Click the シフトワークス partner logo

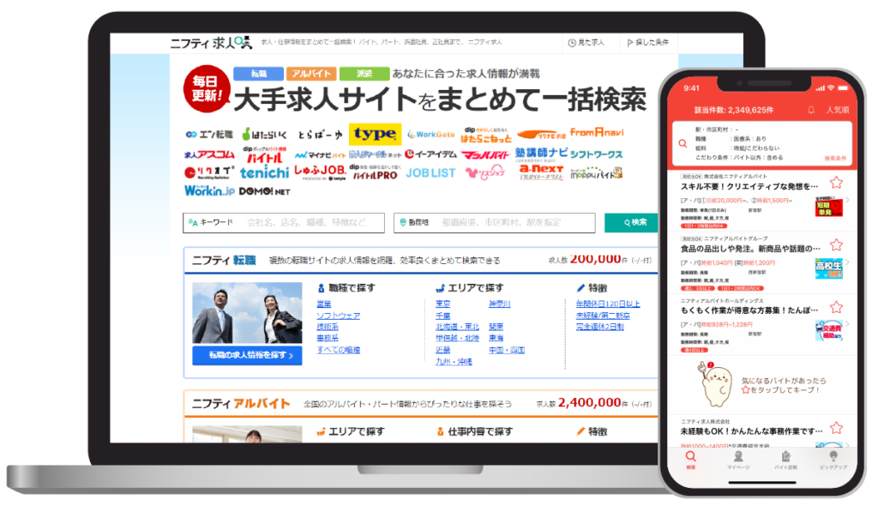[x=597, y=154]
